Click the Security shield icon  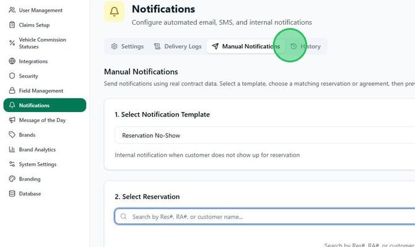point(12,76)
